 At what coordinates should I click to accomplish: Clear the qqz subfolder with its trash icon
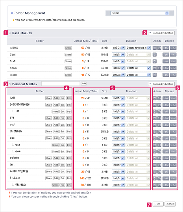[155, 145]
